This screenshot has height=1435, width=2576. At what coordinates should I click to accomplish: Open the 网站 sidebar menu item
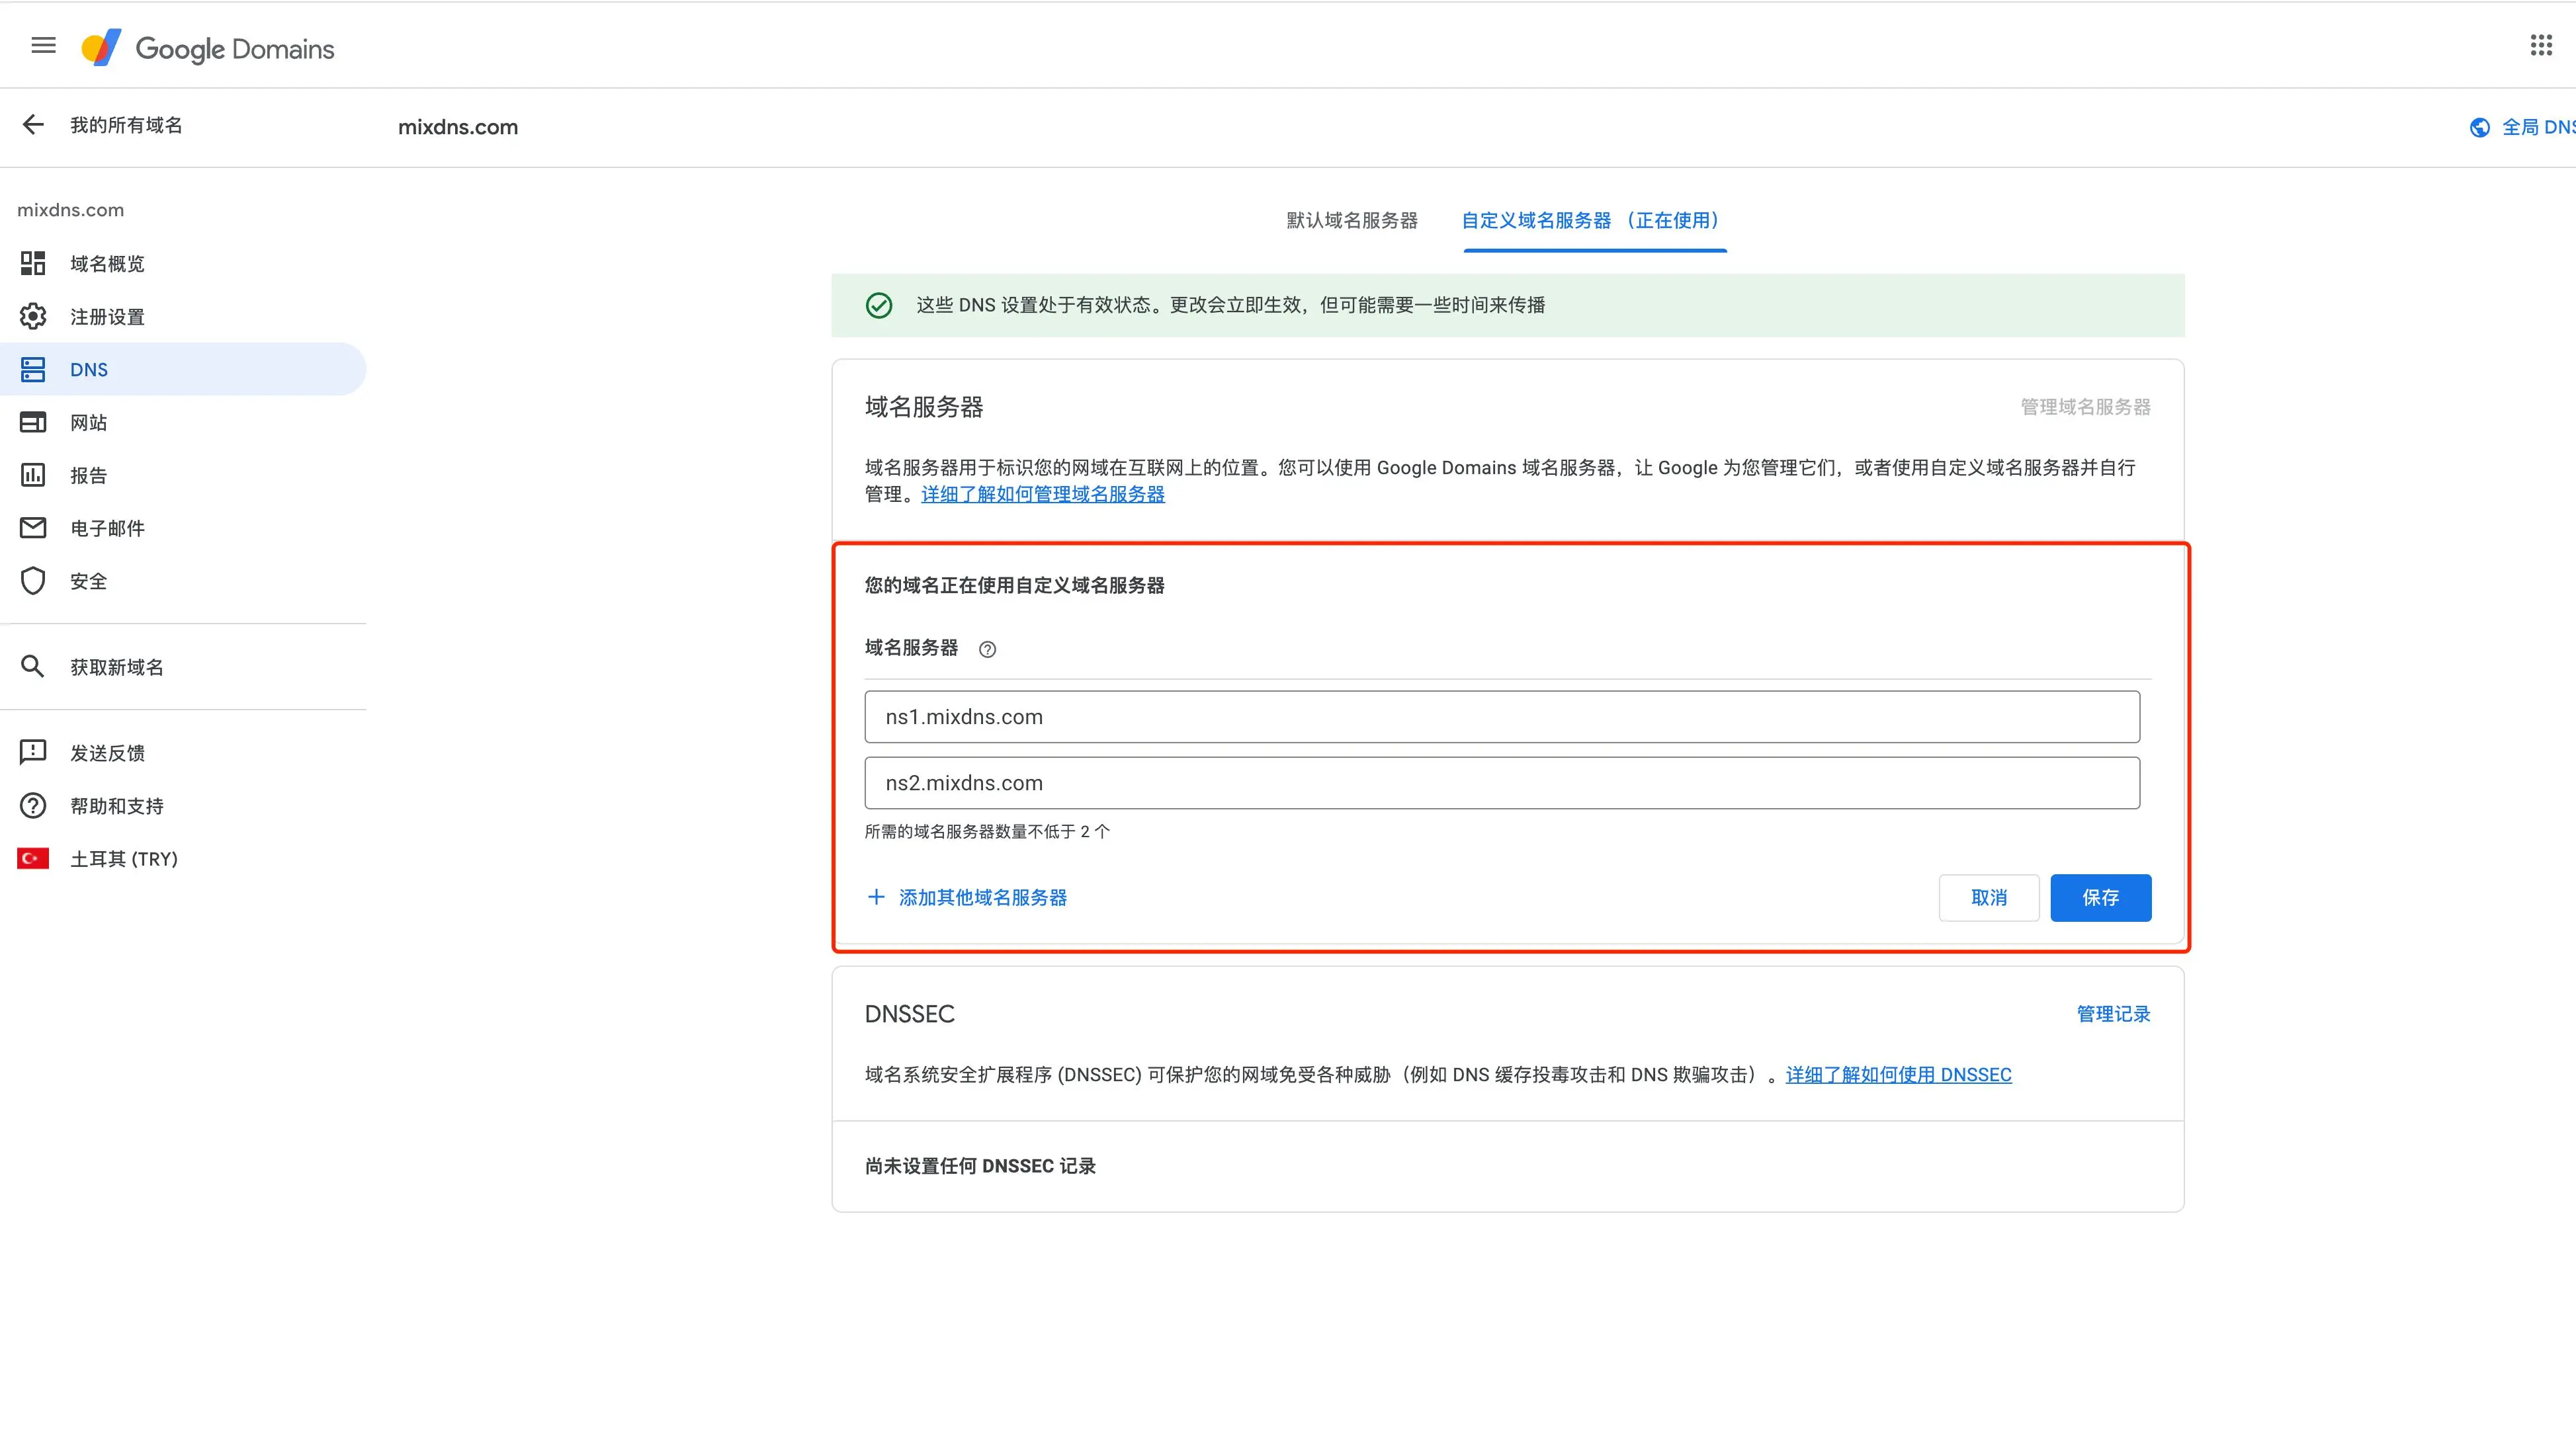(x=89, y=423)
